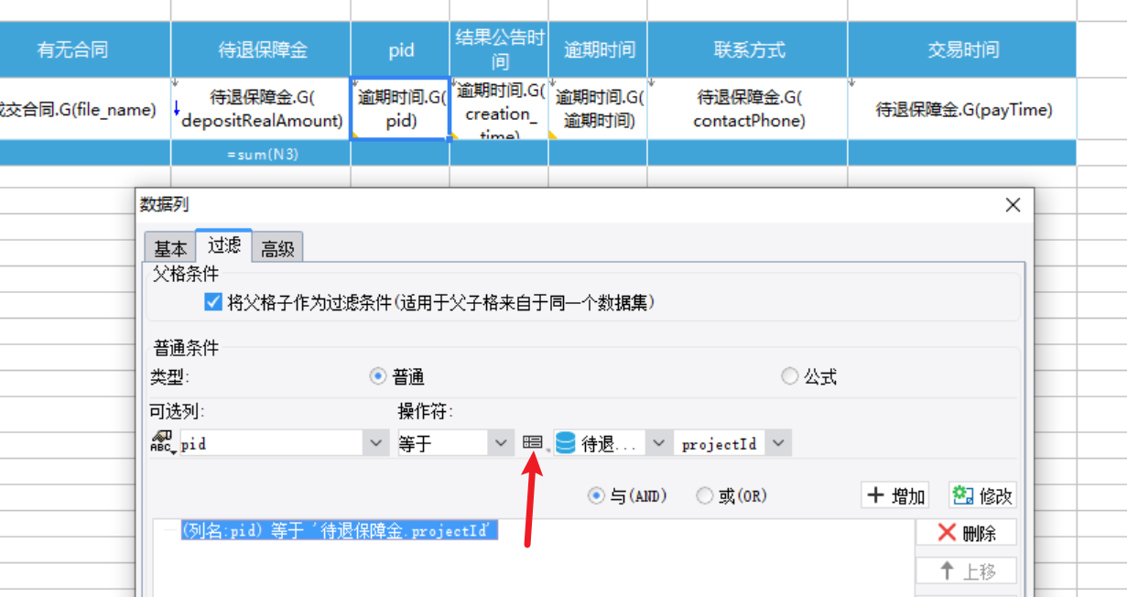Select the 待退保障金.G(contactPhone) cell
The width and height of the screenshot is (1127, 597).
point(748,109)
